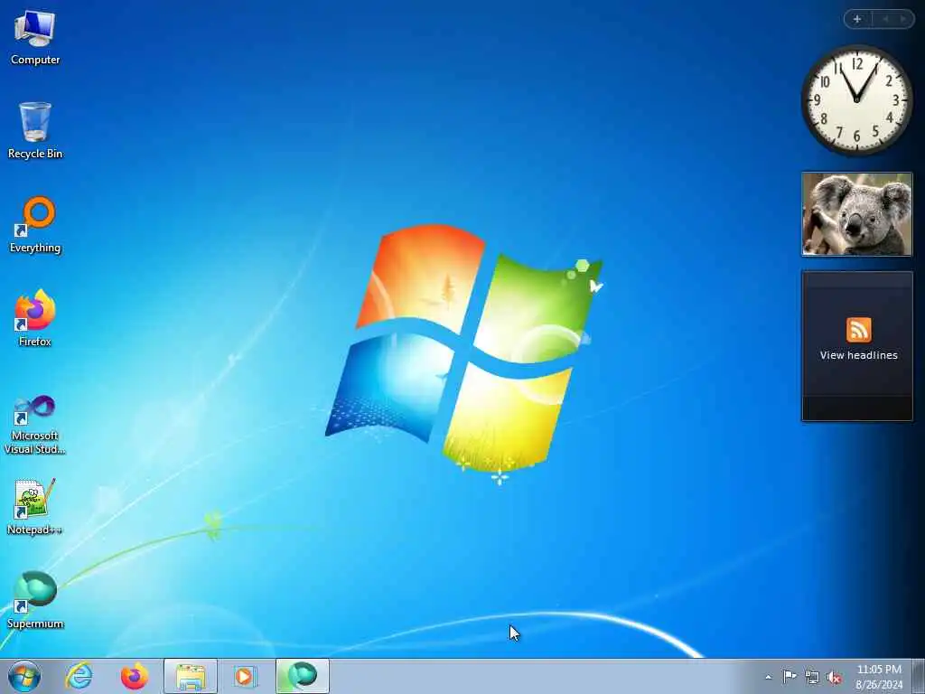This screenshot has height=694, width=925.
Task: Launch Internet Explorer from the taskbar
Action: pyautogui.click(x=79, y=676)
